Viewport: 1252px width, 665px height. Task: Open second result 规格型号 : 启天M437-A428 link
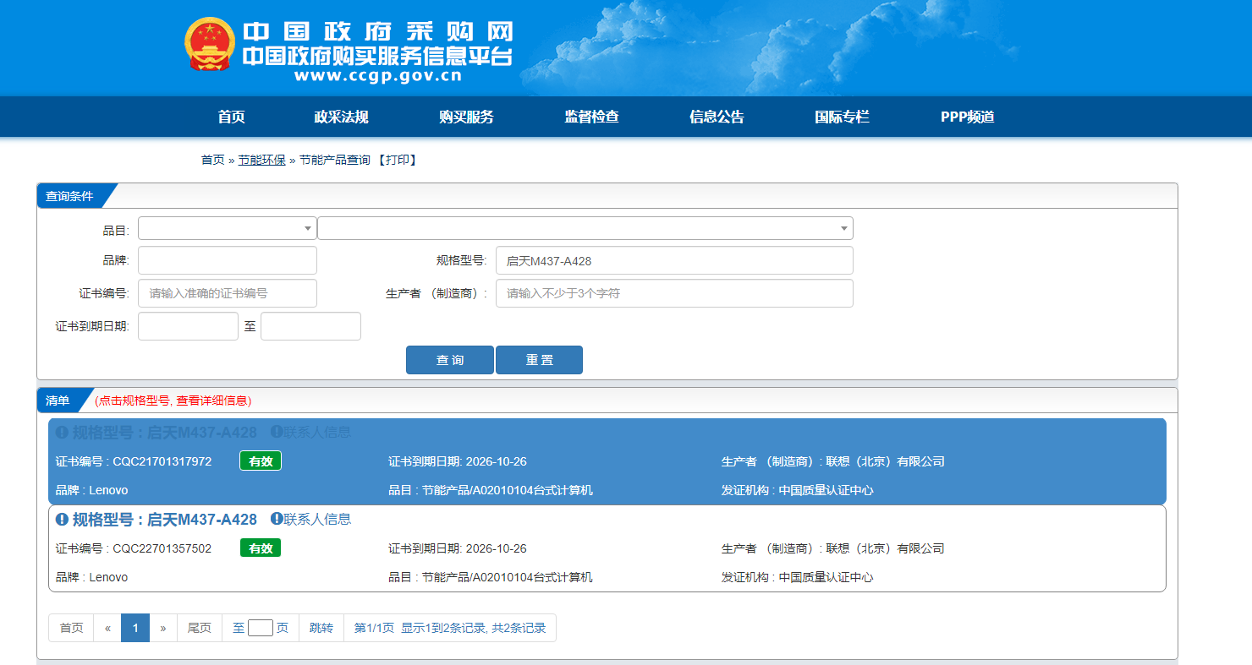pos(164,520)
